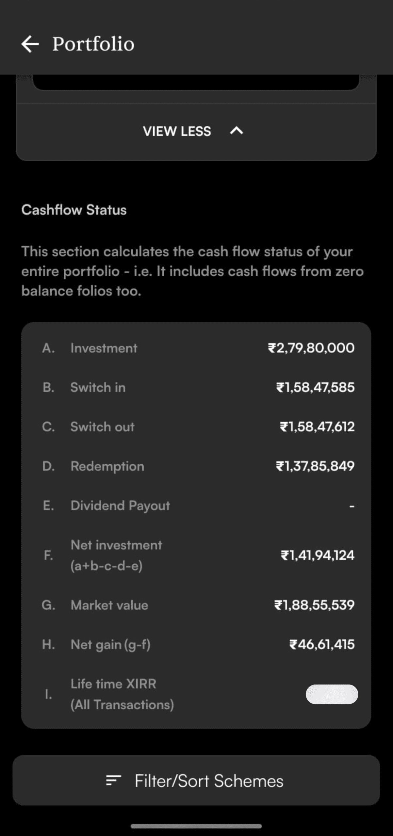Select Net gain (g-f) label

[110, 645]
